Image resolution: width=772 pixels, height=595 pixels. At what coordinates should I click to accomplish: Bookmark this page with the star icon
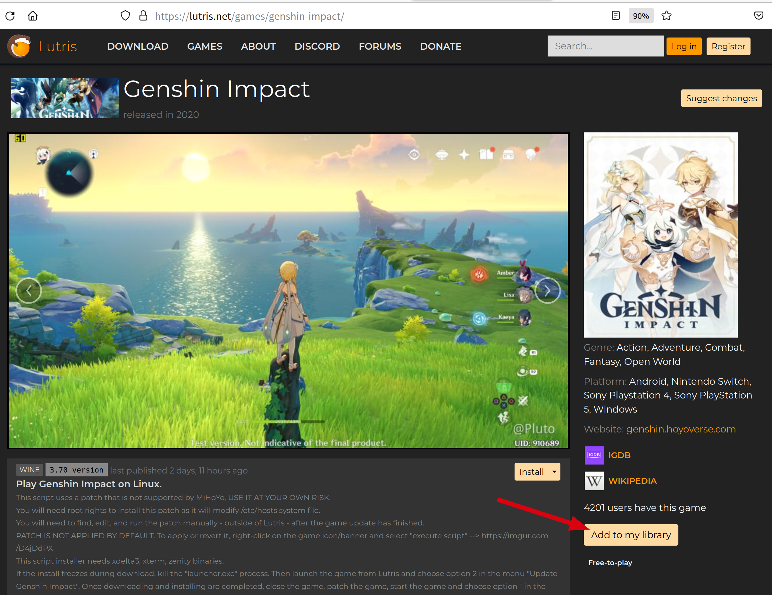[x=666, y=16]
